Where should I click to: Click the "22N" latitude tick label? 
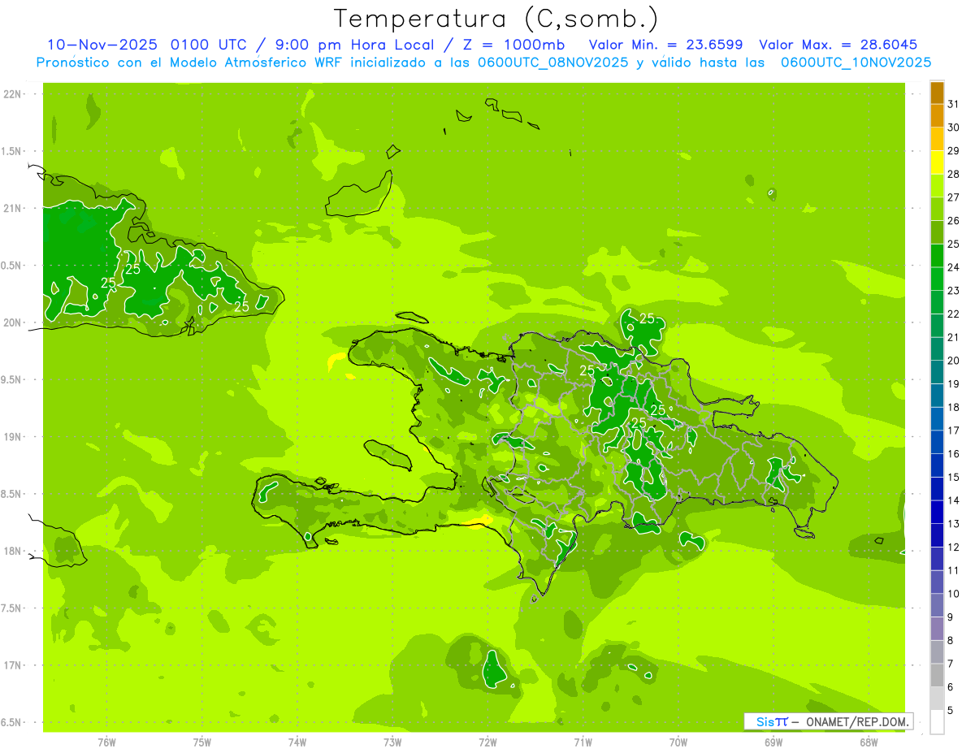point(14,94)
